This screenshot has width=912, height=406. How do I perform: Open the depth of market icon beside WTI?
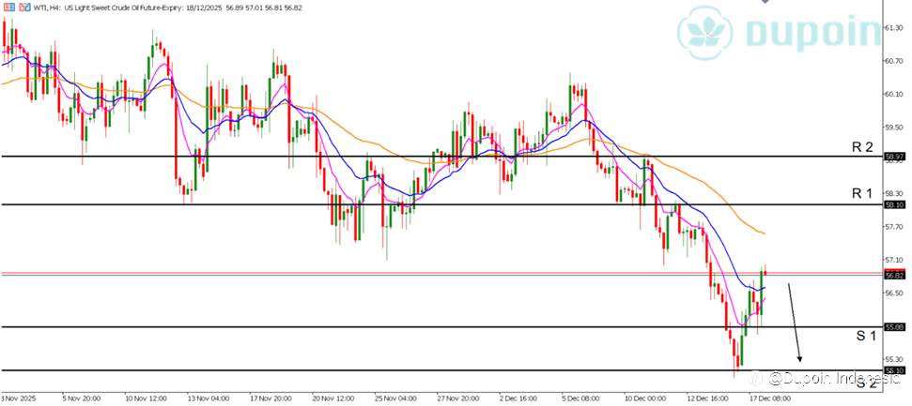(x=23, y=8)
